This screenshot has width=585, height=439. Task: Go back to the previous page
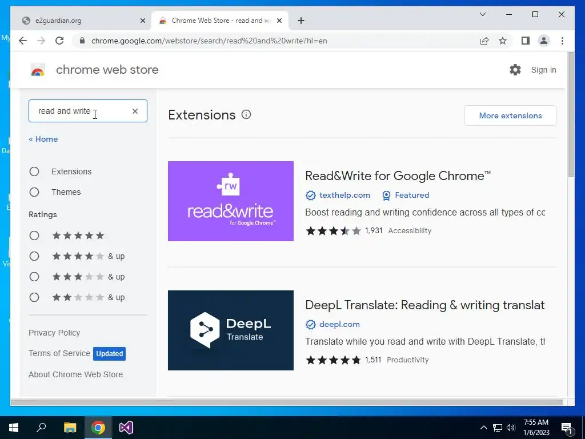[23, 41]
